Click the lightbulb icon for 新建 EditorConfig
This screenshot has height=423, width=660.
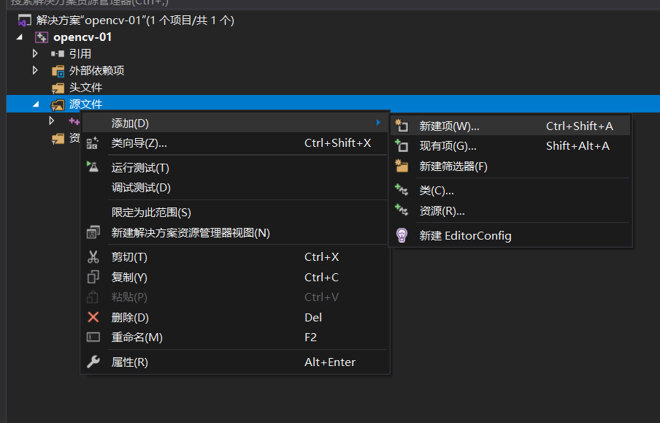point(399,235)
